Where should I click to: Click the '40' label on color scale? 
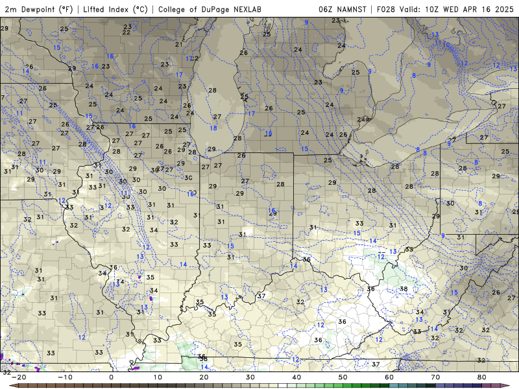(x=296, y=377)
